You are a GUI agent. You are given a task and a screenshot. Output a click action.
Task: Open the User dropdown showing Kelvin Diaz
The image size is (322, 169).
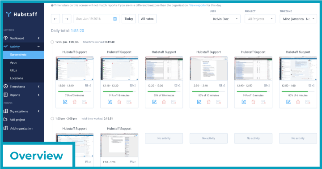pyautogui.click(x=225, y=19)
